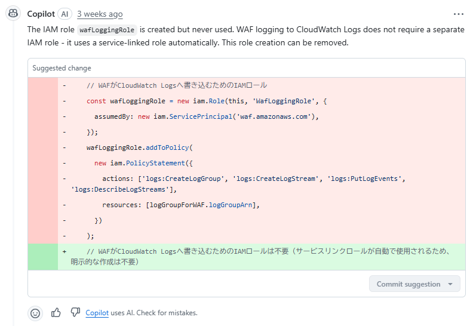Click the AI badge next to Copilot
This screenshot has width=473, height=326.
pos(65,14)
